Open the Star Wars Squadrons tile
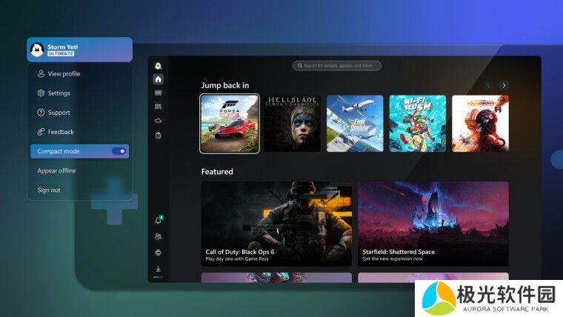Screen dimensions: 563x317 click(481, 124)
